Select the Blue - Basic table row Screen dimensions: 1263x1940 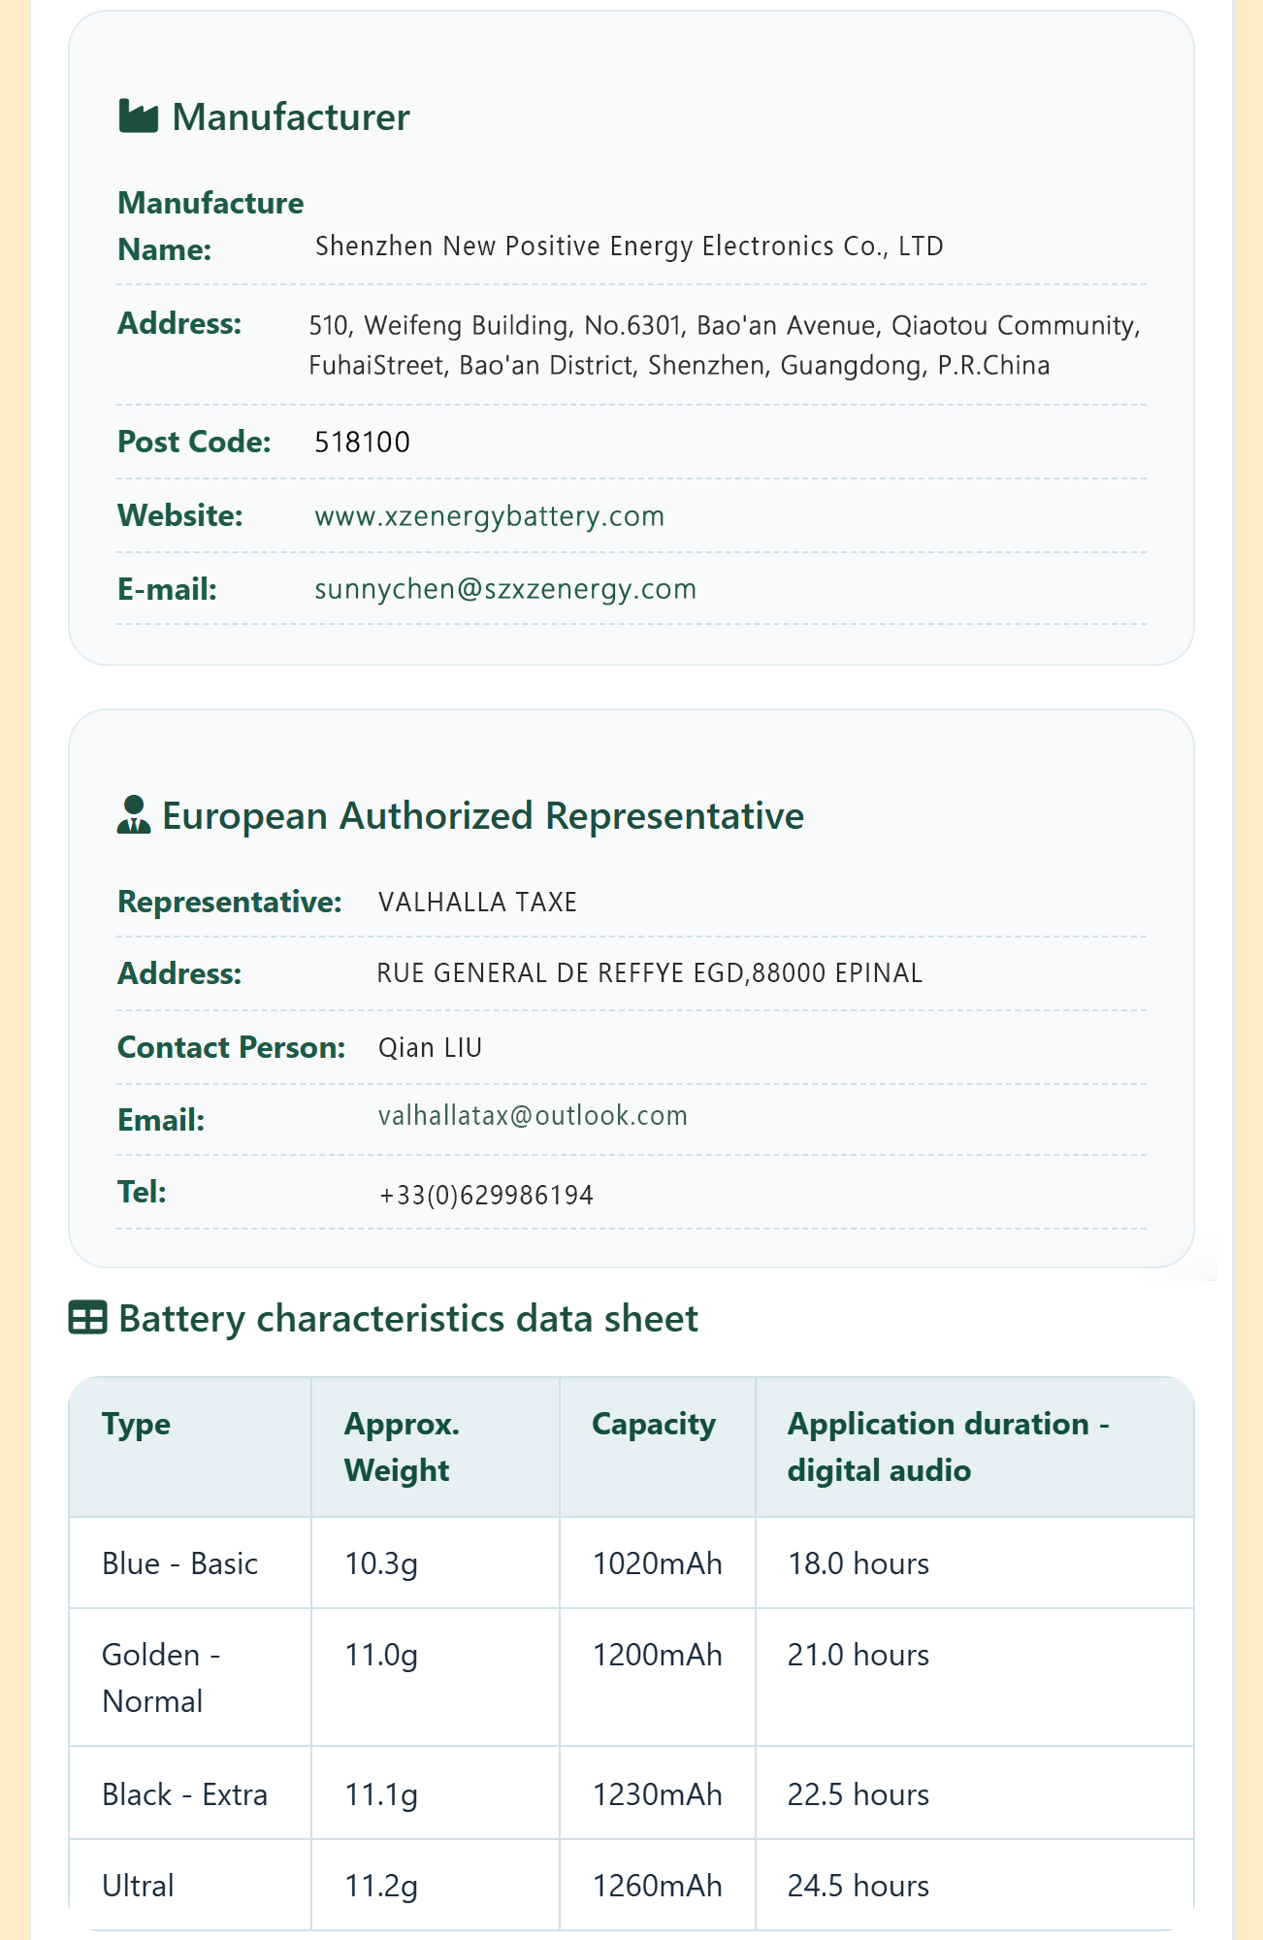631,1563
